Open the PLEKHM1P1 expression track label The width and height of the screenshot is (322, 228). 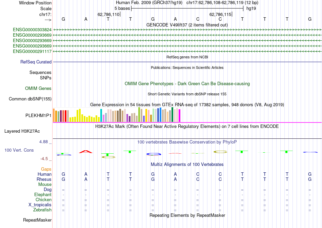click(38, 116)
